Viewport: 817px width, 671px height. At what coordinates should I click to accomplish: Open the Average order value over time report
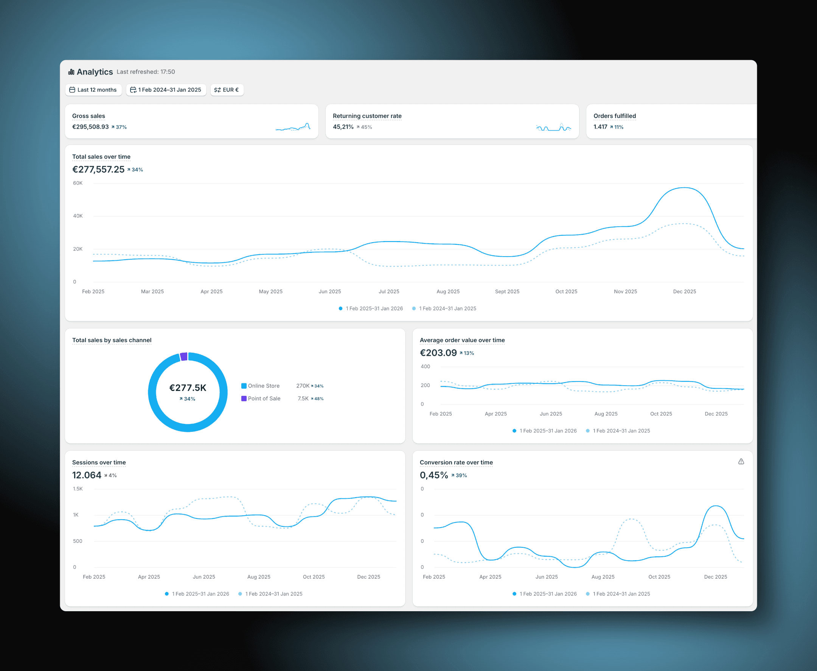(462, 340)
